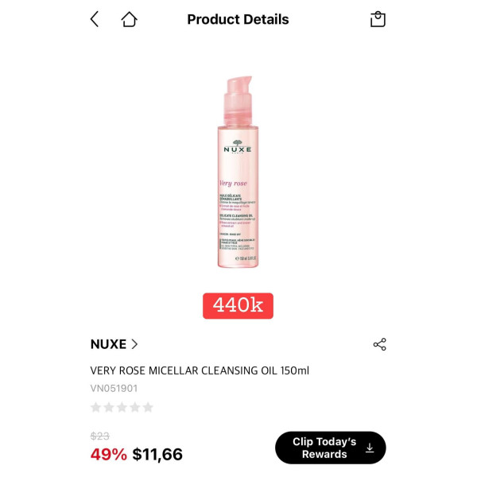Image resolution: width=477 pixels, height=477 pixels.
Task: Open the shopping bag cart
Action: (x=378, y=19)
